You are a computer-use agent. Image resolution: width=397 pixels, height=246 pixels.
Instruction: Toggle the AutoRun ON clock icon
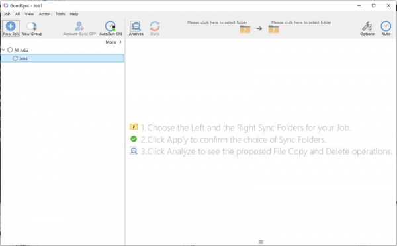(x=110, y=26)
